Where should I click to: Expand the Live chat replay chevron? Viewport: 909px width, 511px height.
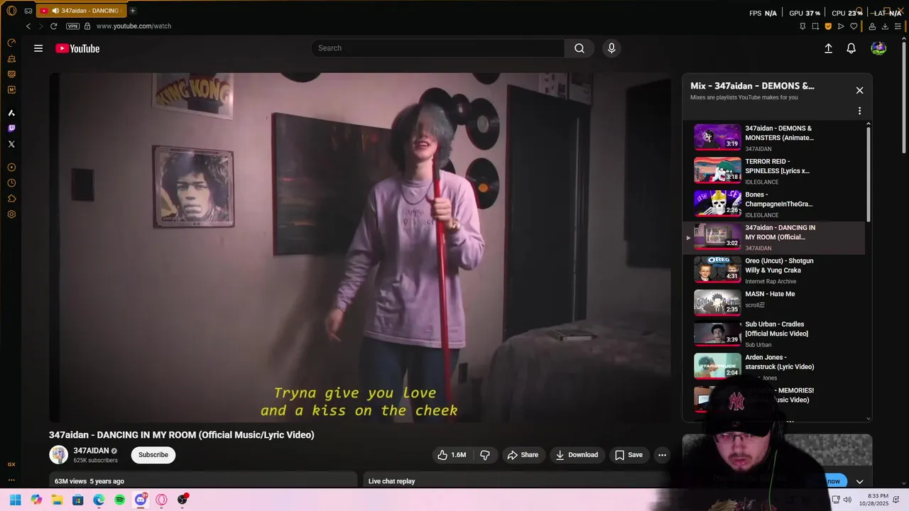[859, 481]
